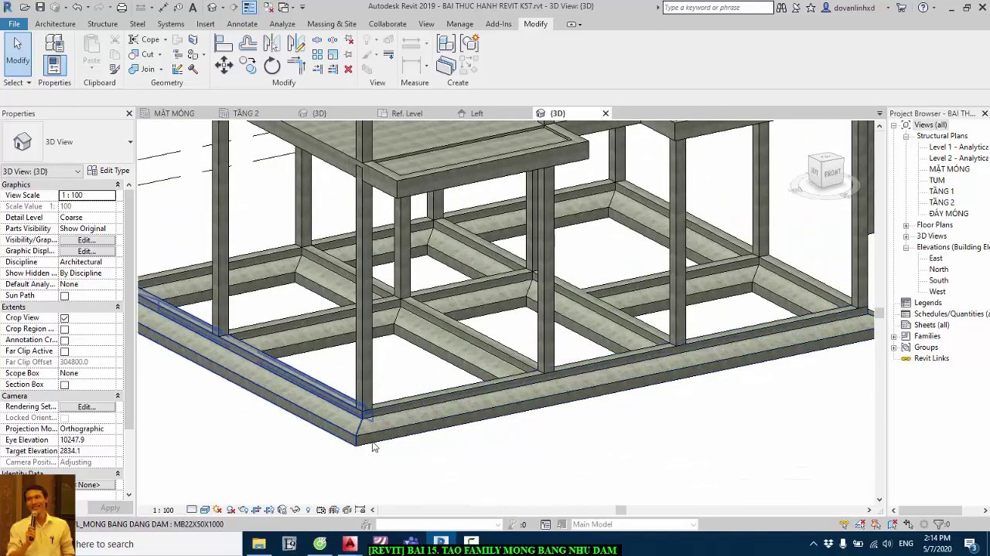
Task: Click the View Scale 1 : 100 field
Action: click(x=87, y=195)
